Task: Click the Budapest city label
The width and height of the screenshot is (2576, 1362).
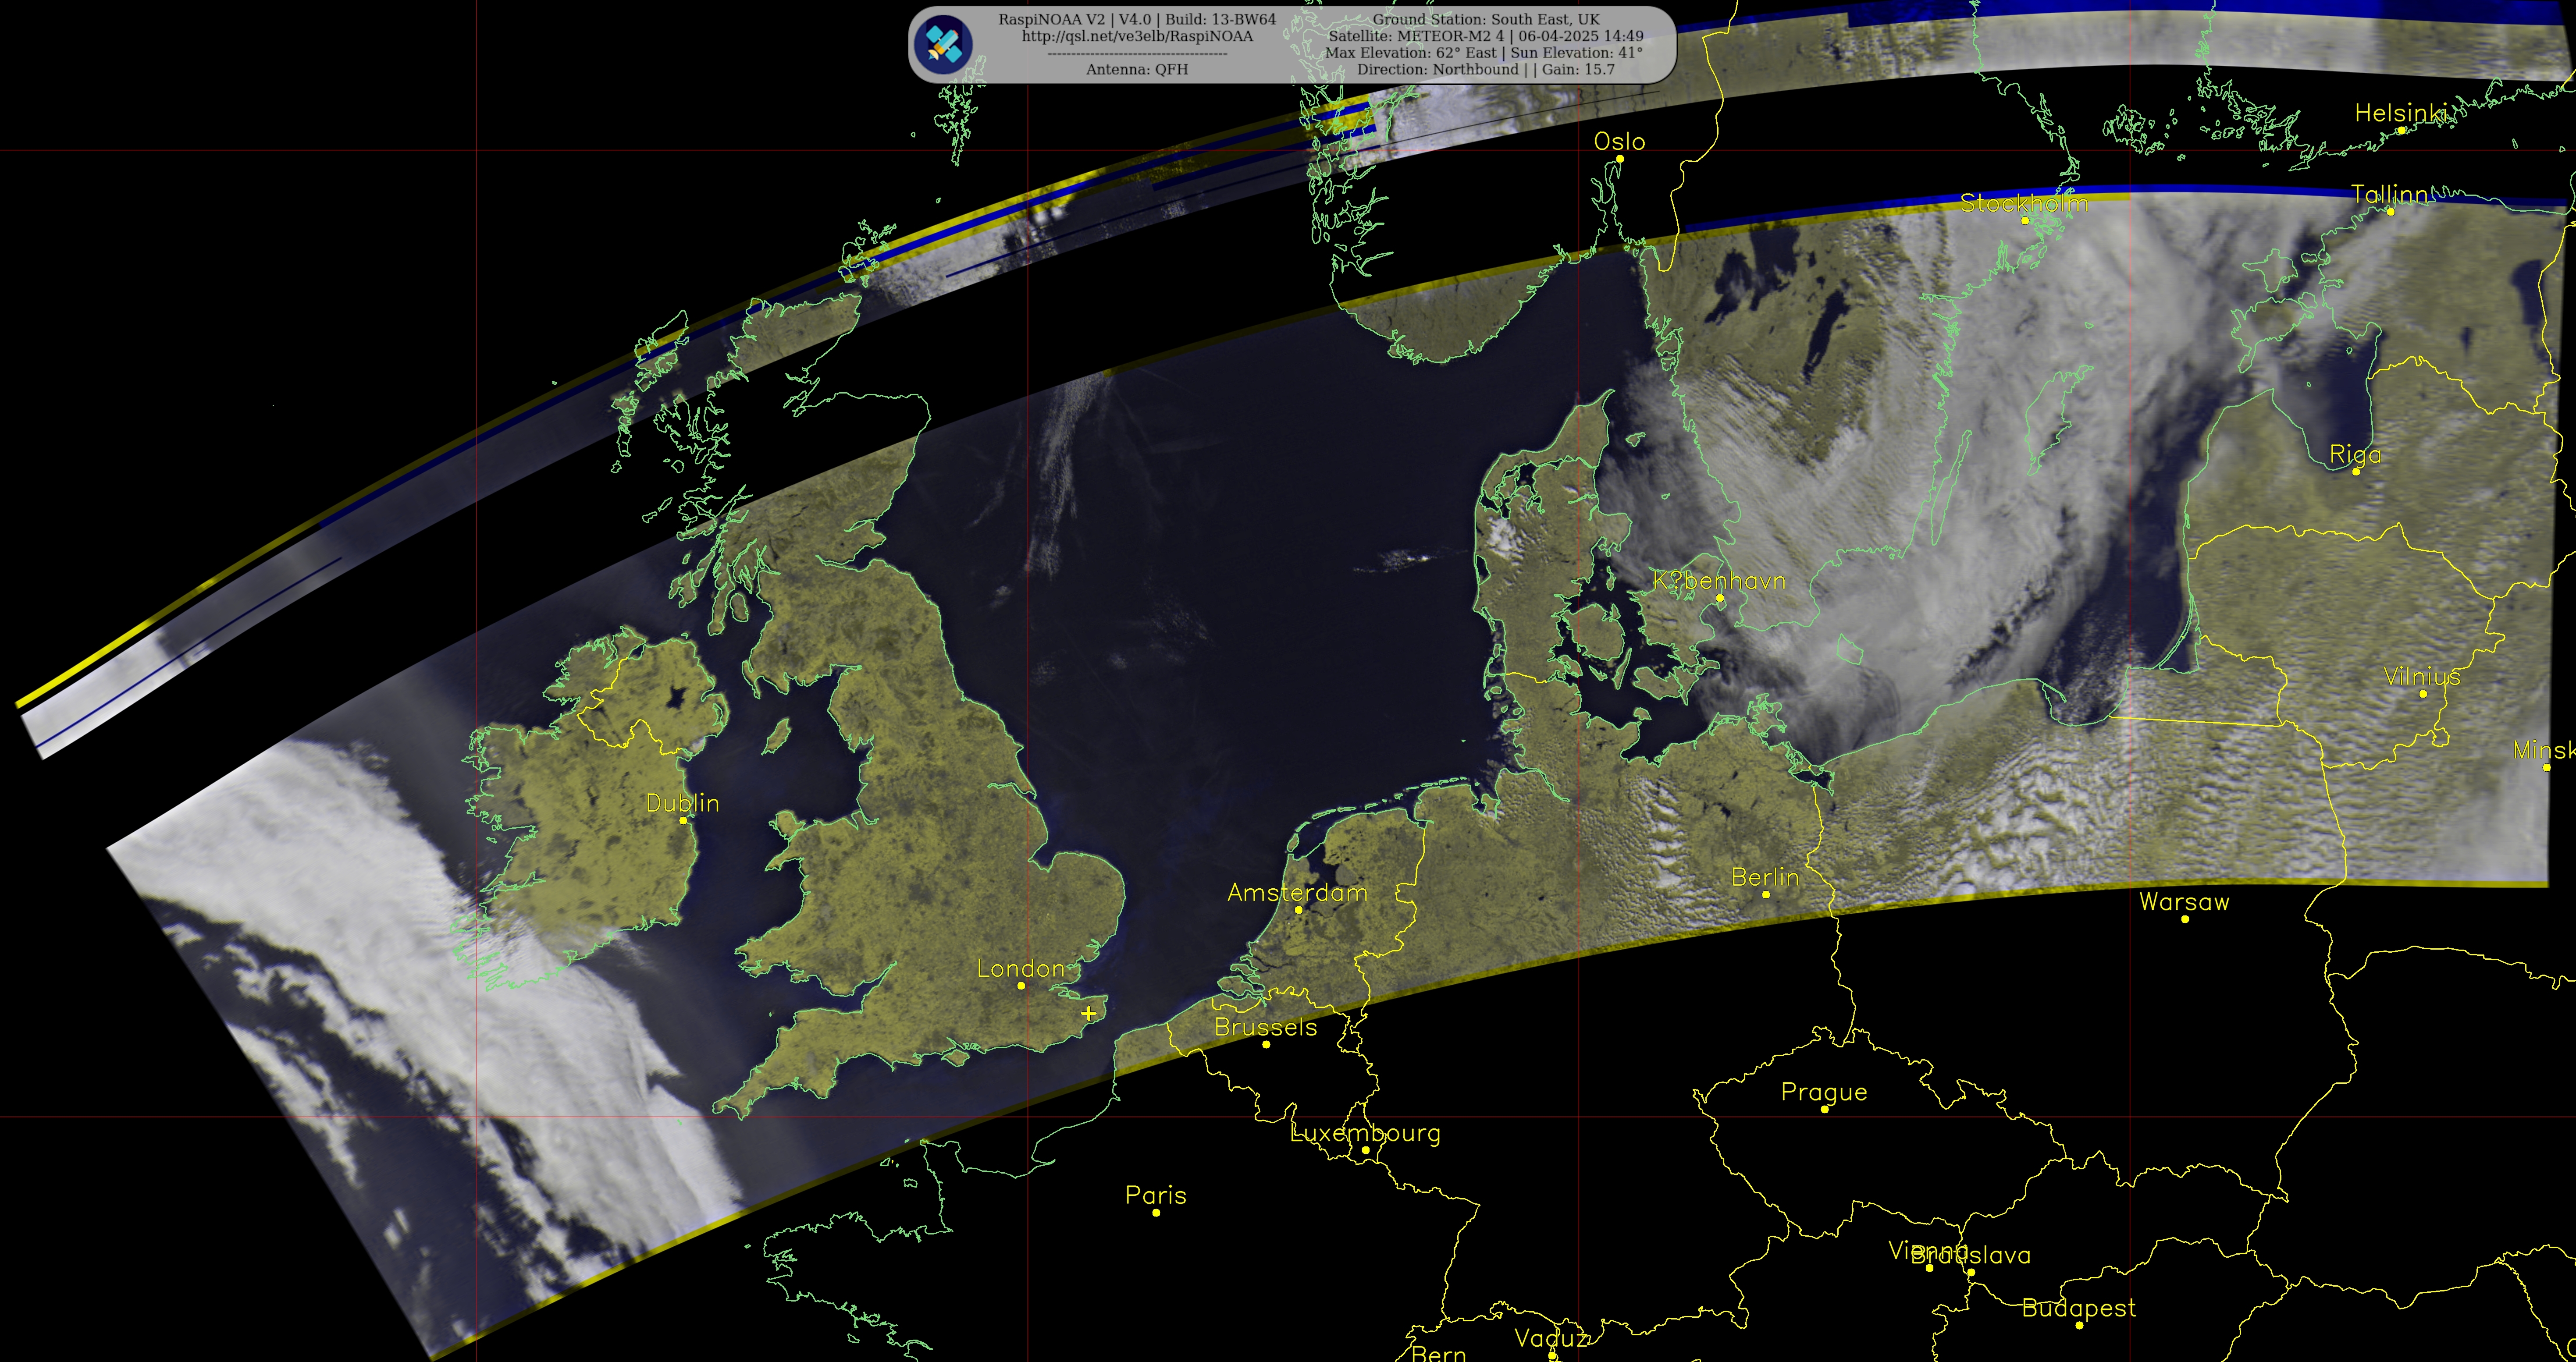Action: [x=2078, y=1309]
